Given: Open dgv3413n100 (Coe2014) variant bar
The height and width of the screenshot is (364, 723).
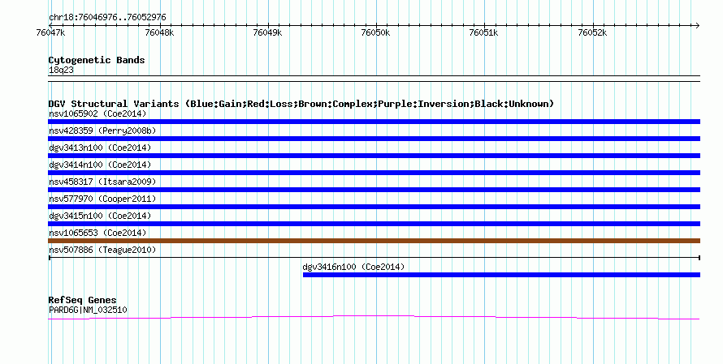Looking at the screenshot, I should (x=374, y=156).
